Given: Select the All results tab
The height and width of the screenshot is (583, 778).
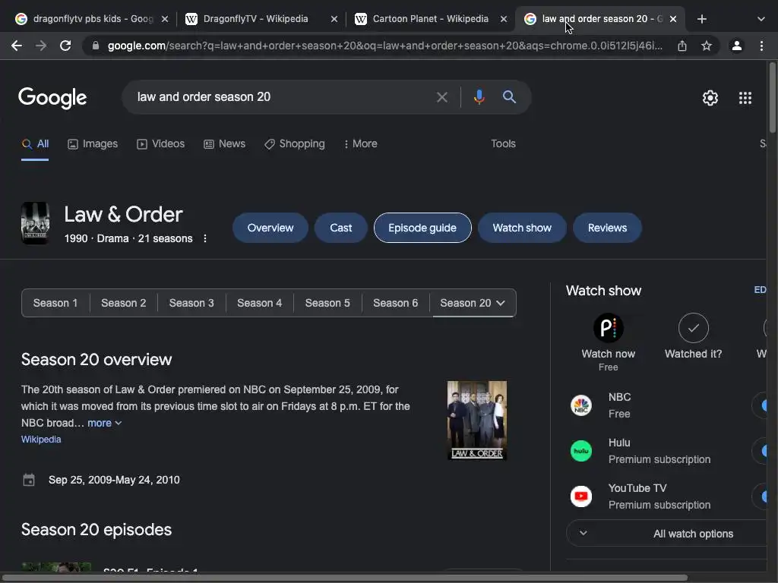Looking at the screenshot, I should pyautogui.click(x=35, y=143).
